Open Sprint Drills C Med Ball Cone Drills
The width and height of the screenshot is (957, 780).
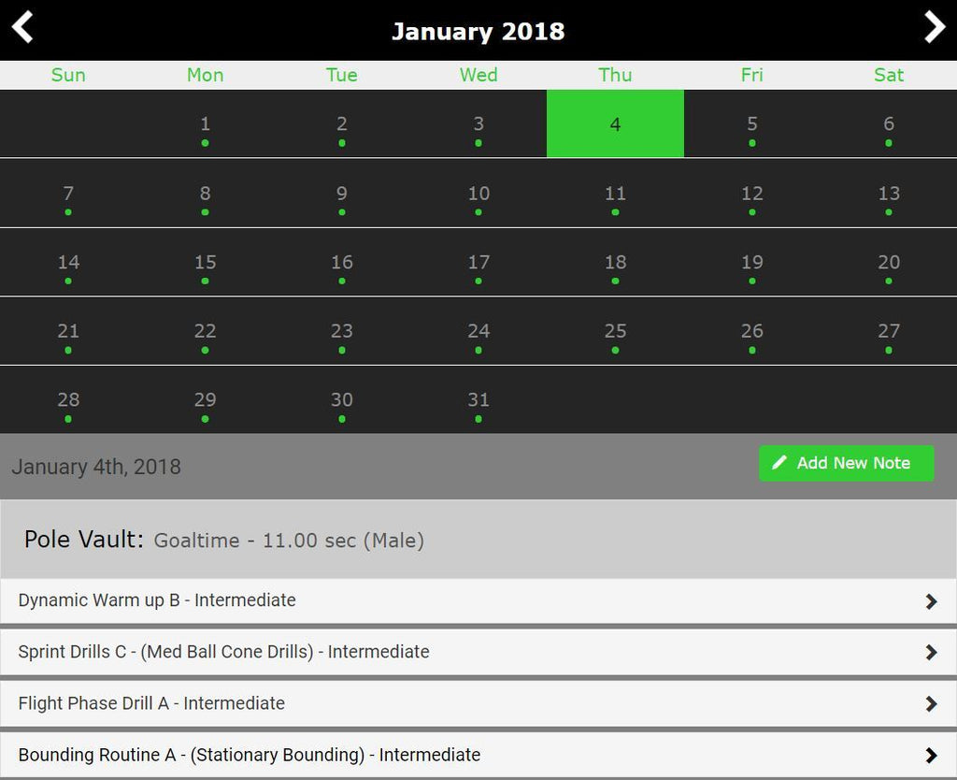(x=478, y=653)
